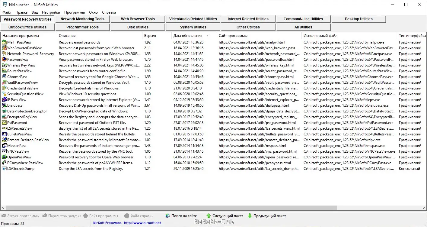
Task: Select the Dialupass icon
Action: (x=4, y=105)
